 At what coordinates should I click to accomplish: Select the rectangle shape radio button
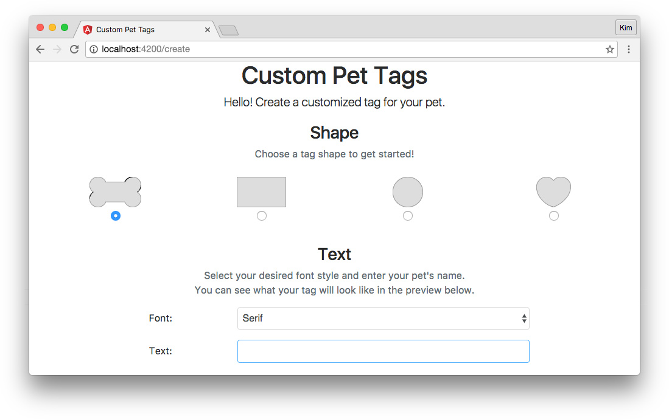coord(262,216)
